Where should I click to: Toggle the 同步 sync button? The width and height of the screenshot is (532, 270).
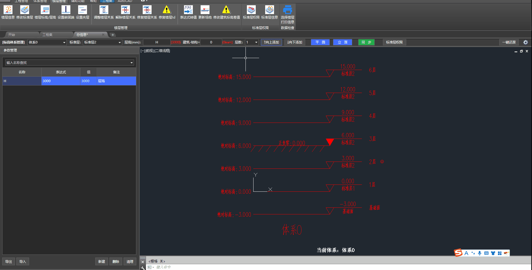point(366,42)
